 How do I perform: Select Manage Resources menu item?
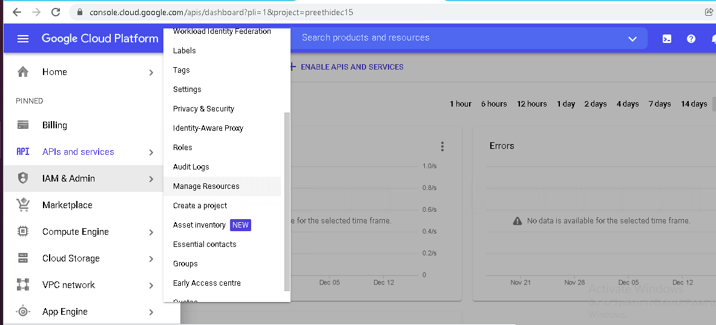click(x=222, y=186)
